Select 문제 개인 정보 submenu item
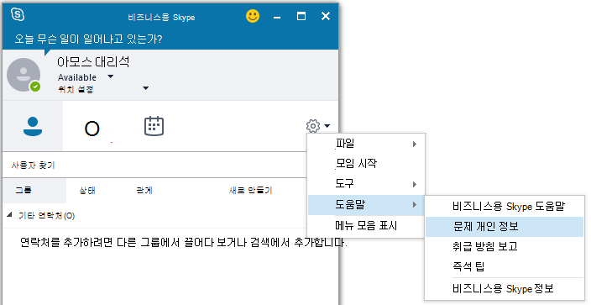The height and width of the screenshot is (305, 591). 505,227
